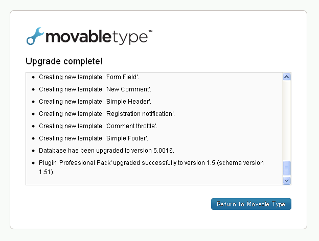Click the trademark symbol beside the logo
The height and width of the screenshot is (241, 319).
tap(150, 31)
